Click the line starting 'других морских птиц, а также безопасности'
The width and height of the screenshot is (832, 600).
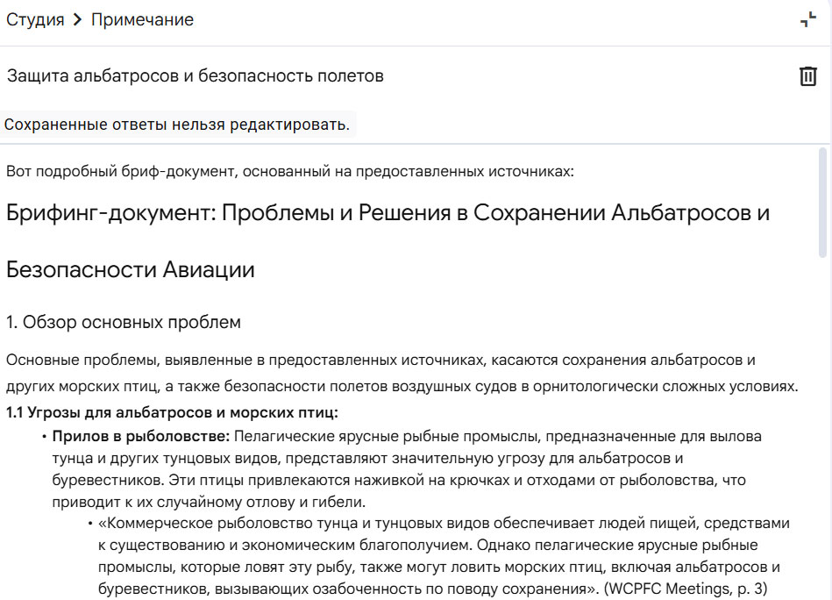point(402,387)
